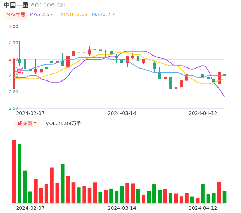Click the 2024-02-07 date label under volume chart
The image size is (241, 213).
click(x=30, y=208)
